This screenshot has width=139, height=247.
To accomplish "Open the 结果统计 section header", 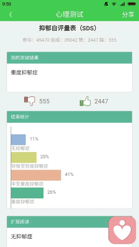I will point(69,117).
